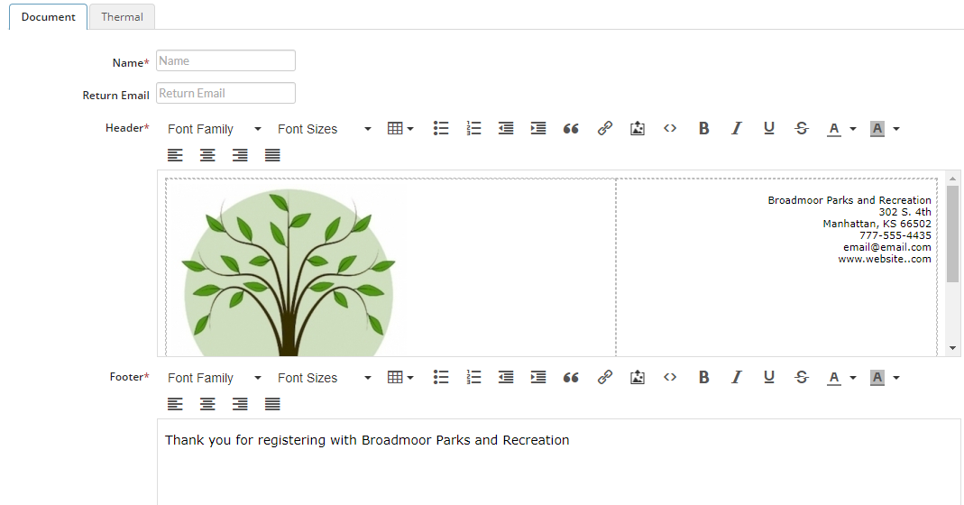Viewport: 964px width, 505px height.
Task: Open Footer Font Sizes dropdown
Action: [324, 378]
